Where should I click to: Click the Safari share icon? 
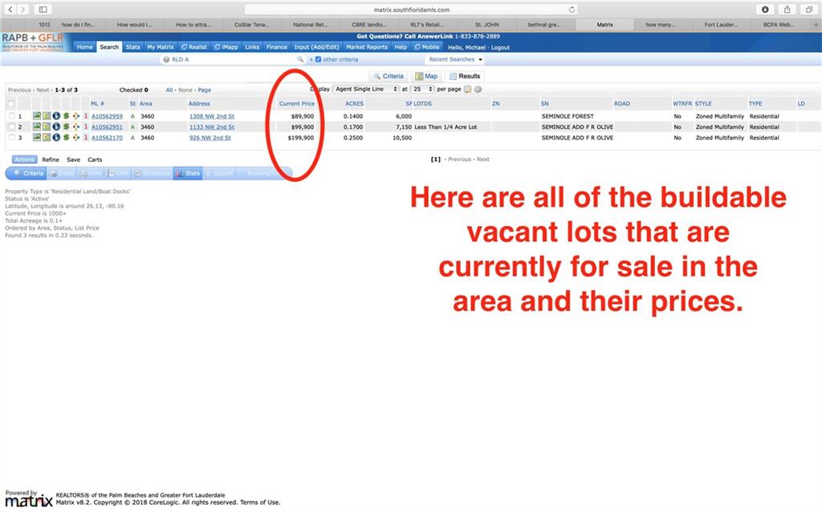[x=787, y=10]
